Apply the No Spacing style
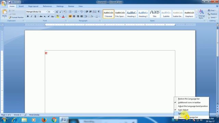 coord(120,14)
